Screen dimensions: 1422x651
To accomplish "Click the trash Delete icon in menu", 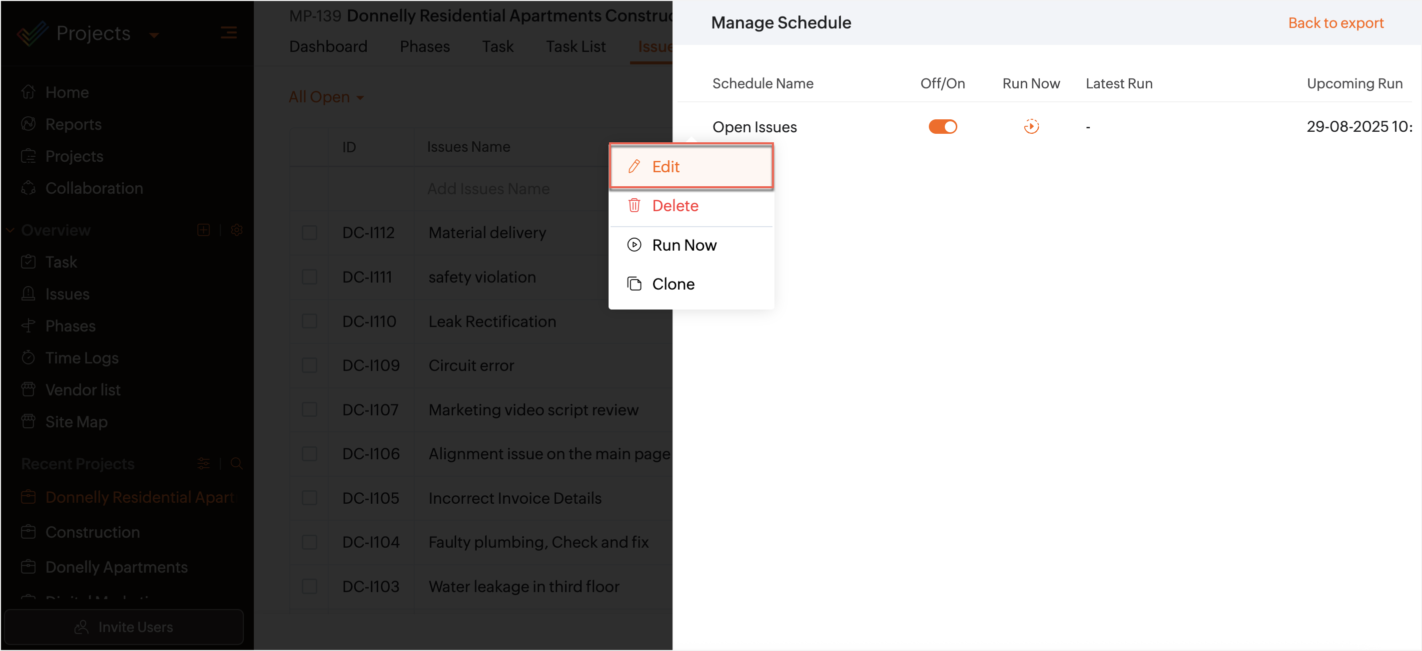I will click(x=634, y=206).
